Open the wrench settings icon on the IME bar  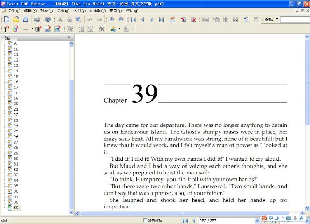(301, 218)
